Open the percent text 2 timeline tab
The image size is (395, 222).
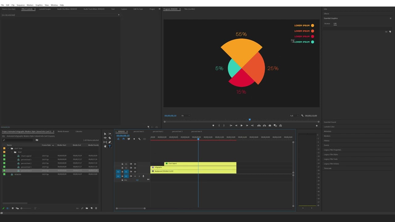pyautogui.click(x=158, y=131)
